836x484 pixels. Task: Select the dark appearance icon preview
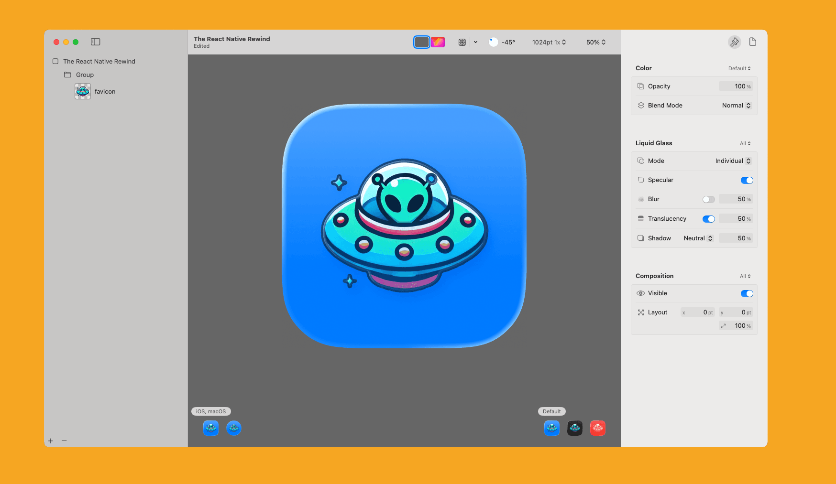[574, 428]
